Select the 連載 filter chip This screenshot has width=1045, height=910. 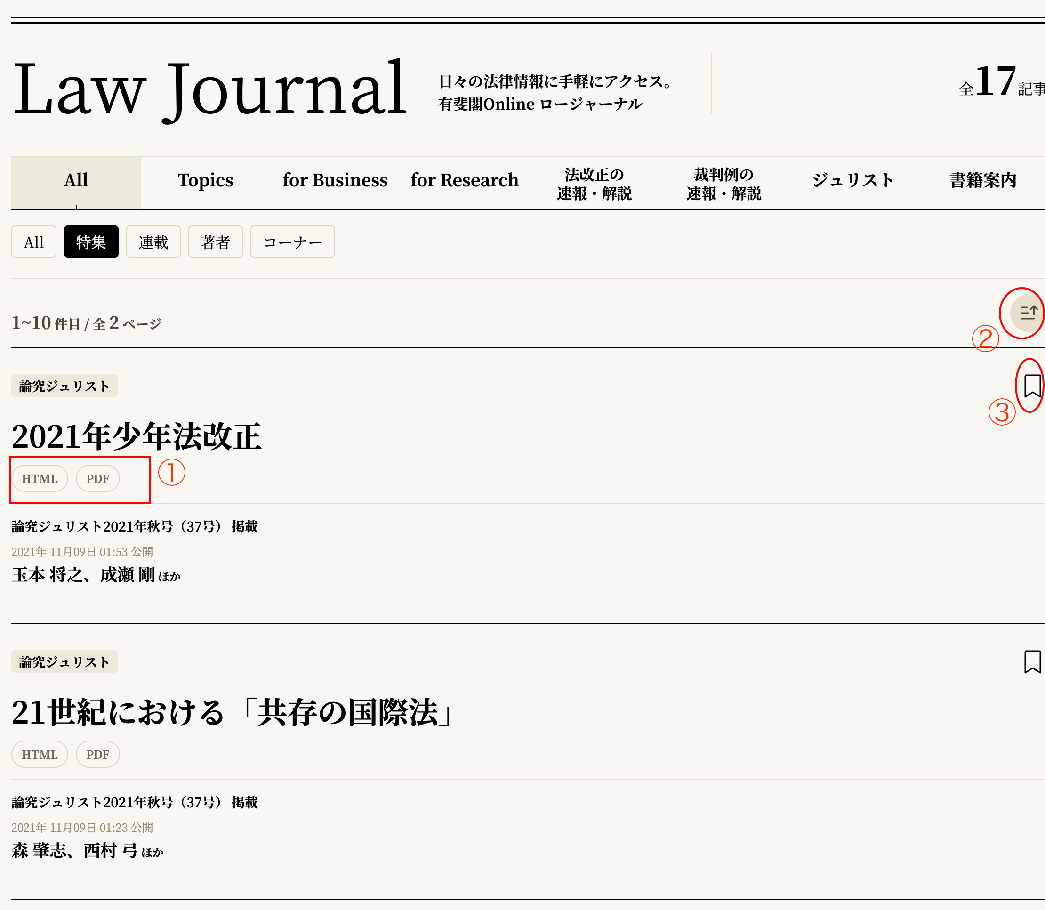coord(153,242)
